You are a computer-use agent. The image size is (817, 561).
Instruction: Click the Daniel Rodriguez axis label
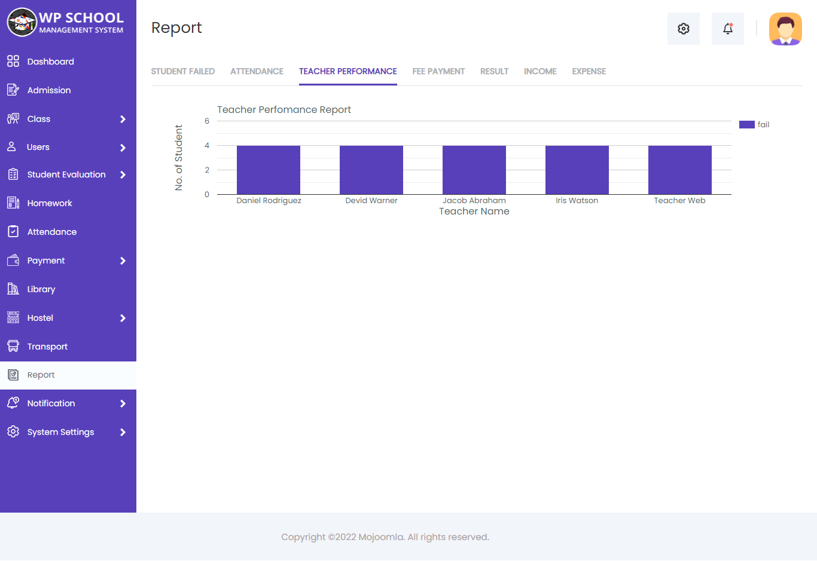tap(269, 201)
